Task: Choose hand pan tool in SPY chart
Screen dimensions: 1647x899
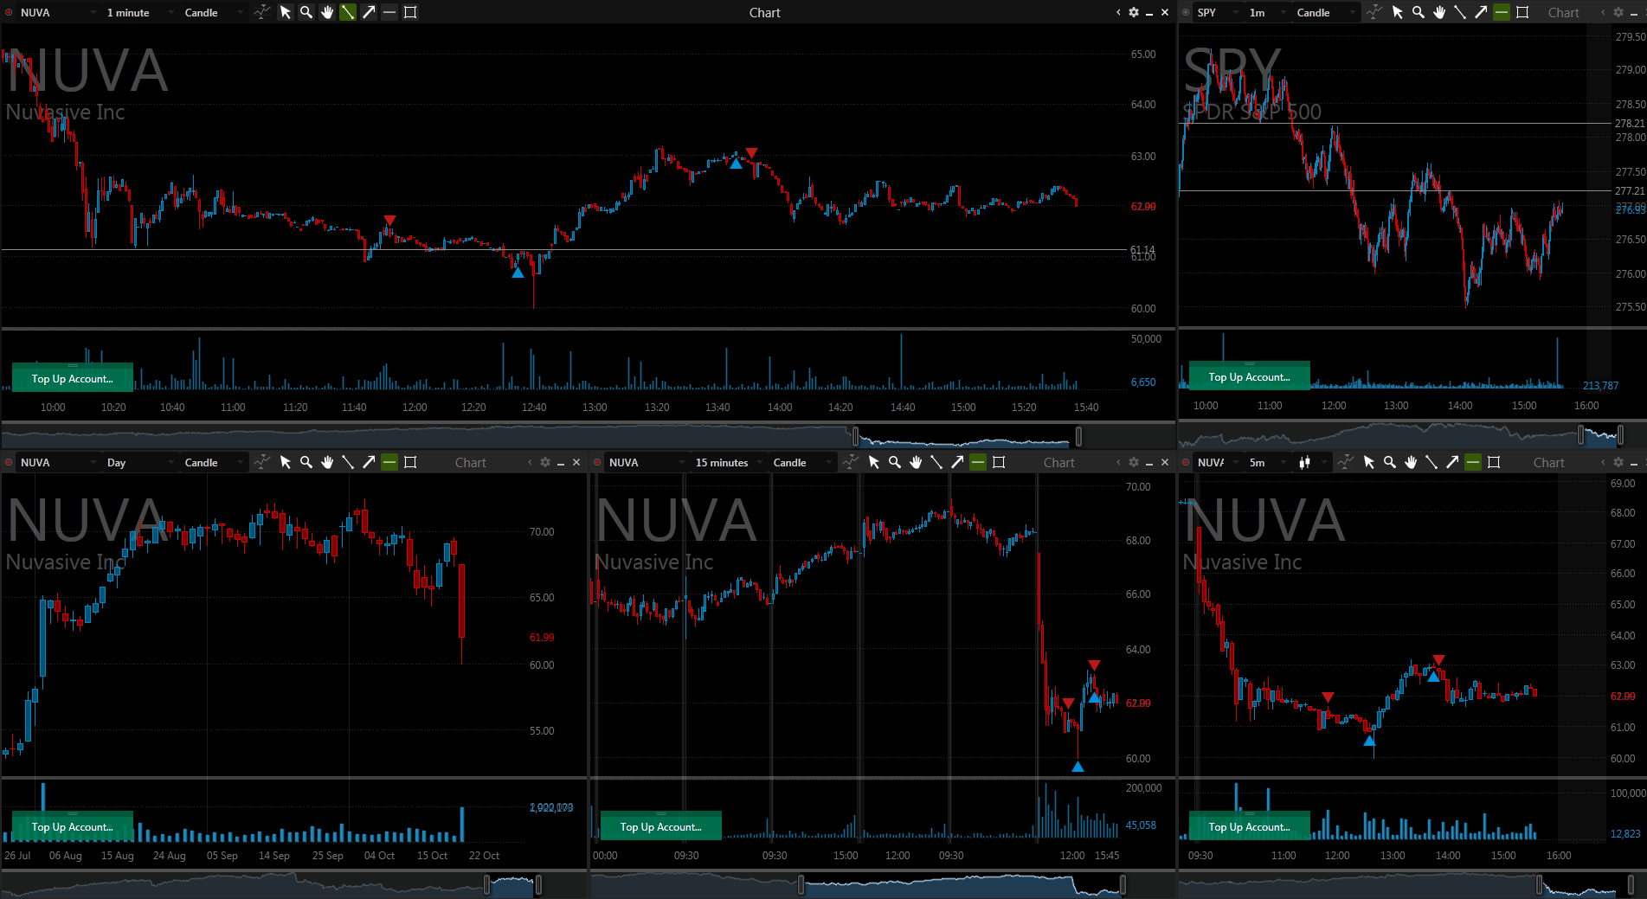Action: [x=1439, y=12]
